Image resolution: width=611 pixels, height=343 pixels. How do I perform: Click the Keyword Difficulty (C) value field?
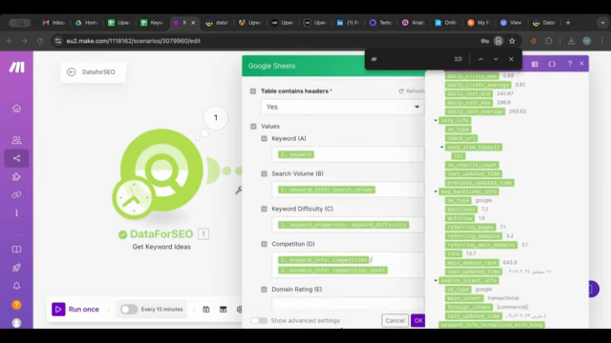(x=348, y=225)
